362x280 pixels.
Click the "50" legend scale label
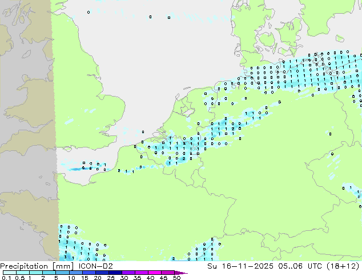pyautogui.click(x=177, y=278)
